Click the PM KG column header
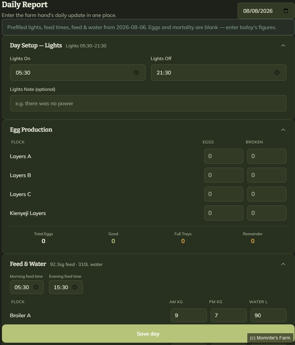This screenshot has width=295, height=345. click(x=216, y=302)
